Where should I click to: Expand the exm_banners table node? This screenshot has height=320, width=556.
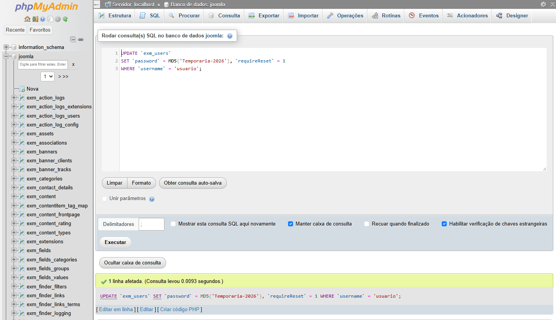14,152
